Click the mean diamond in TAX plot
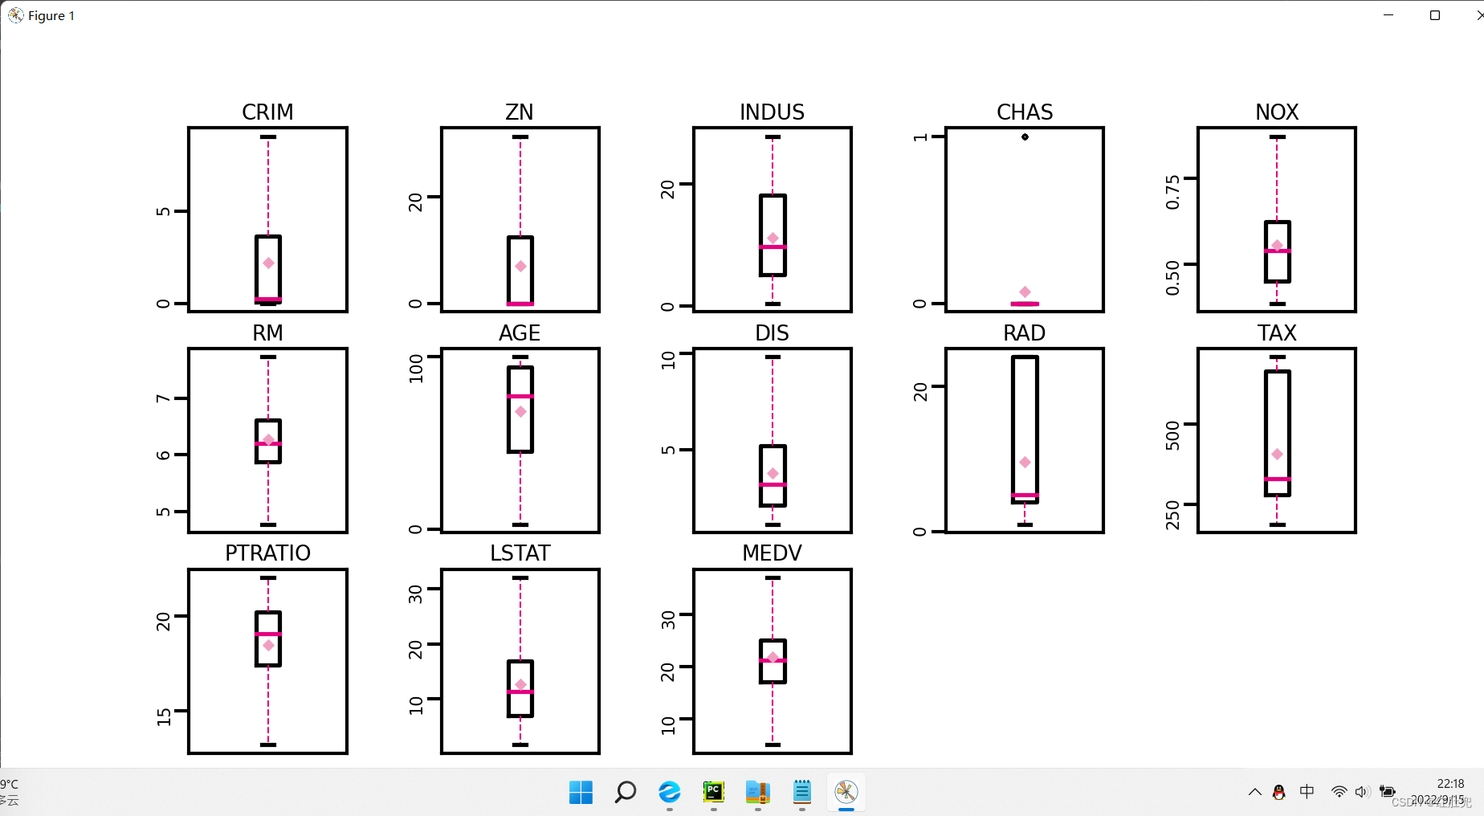This screenshot has height=816, width=1484. 1277,455
